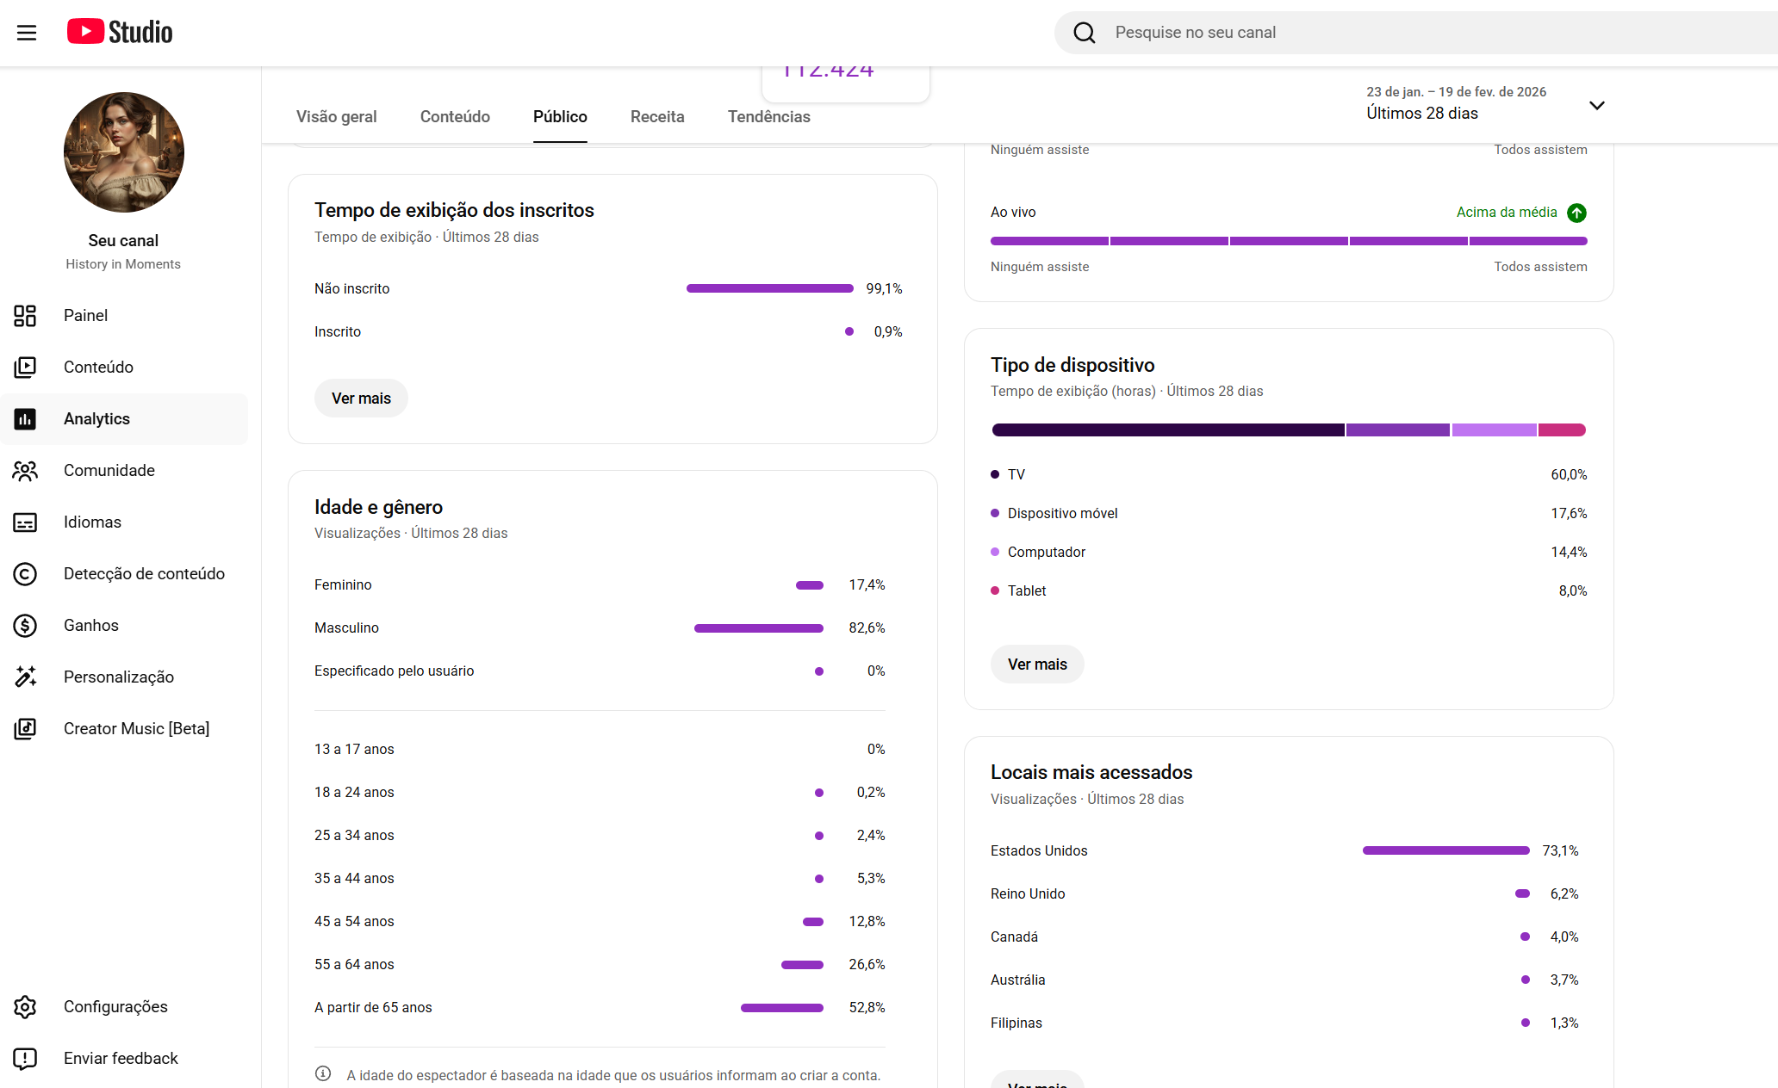Click Ver mais under Tempo de exibição dos inscritos

[x=361, y=399]
